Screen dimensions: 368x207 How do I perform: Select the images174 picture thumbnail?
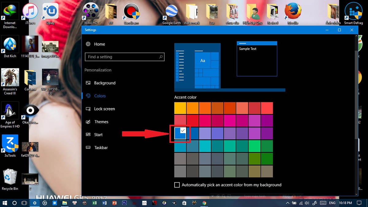coord(50,49)
